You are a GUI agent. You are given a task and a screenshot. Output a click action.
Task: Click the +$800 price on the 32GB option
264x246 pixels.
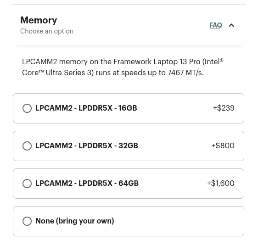(x=223, y=145)
